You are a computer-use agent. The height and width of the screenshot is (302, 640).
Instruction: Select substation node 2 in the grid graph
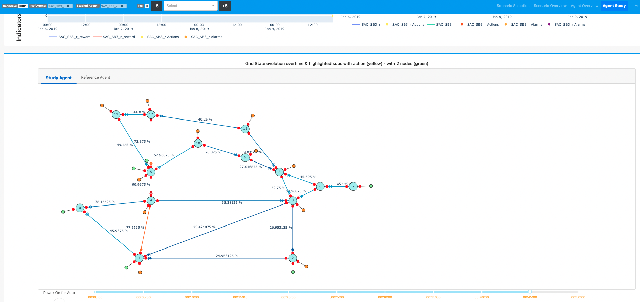click(x=293, y=258)
